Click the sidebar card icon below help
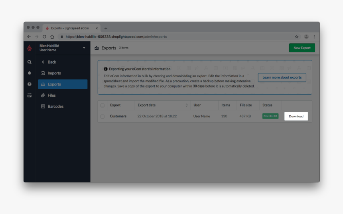This screenshot has width=343, height=214. [29, 95]
